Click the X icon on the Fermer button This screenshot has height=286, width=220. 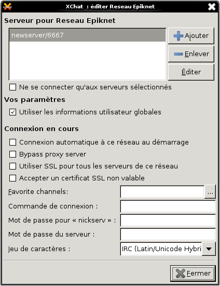click(x=181, y=274)
